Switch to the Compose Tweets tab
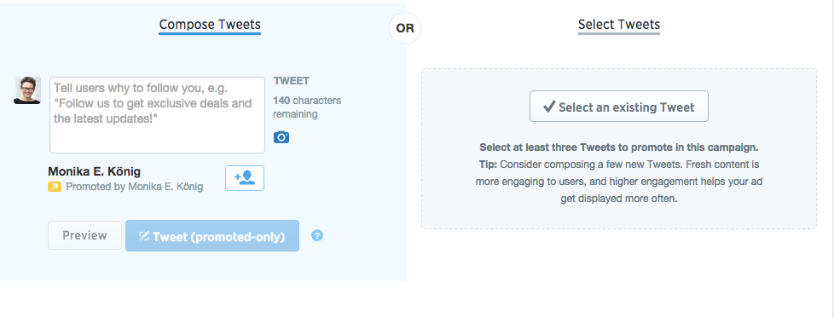Image resolution: width=834 pixels, height=318 pixels. pos(210,25)
